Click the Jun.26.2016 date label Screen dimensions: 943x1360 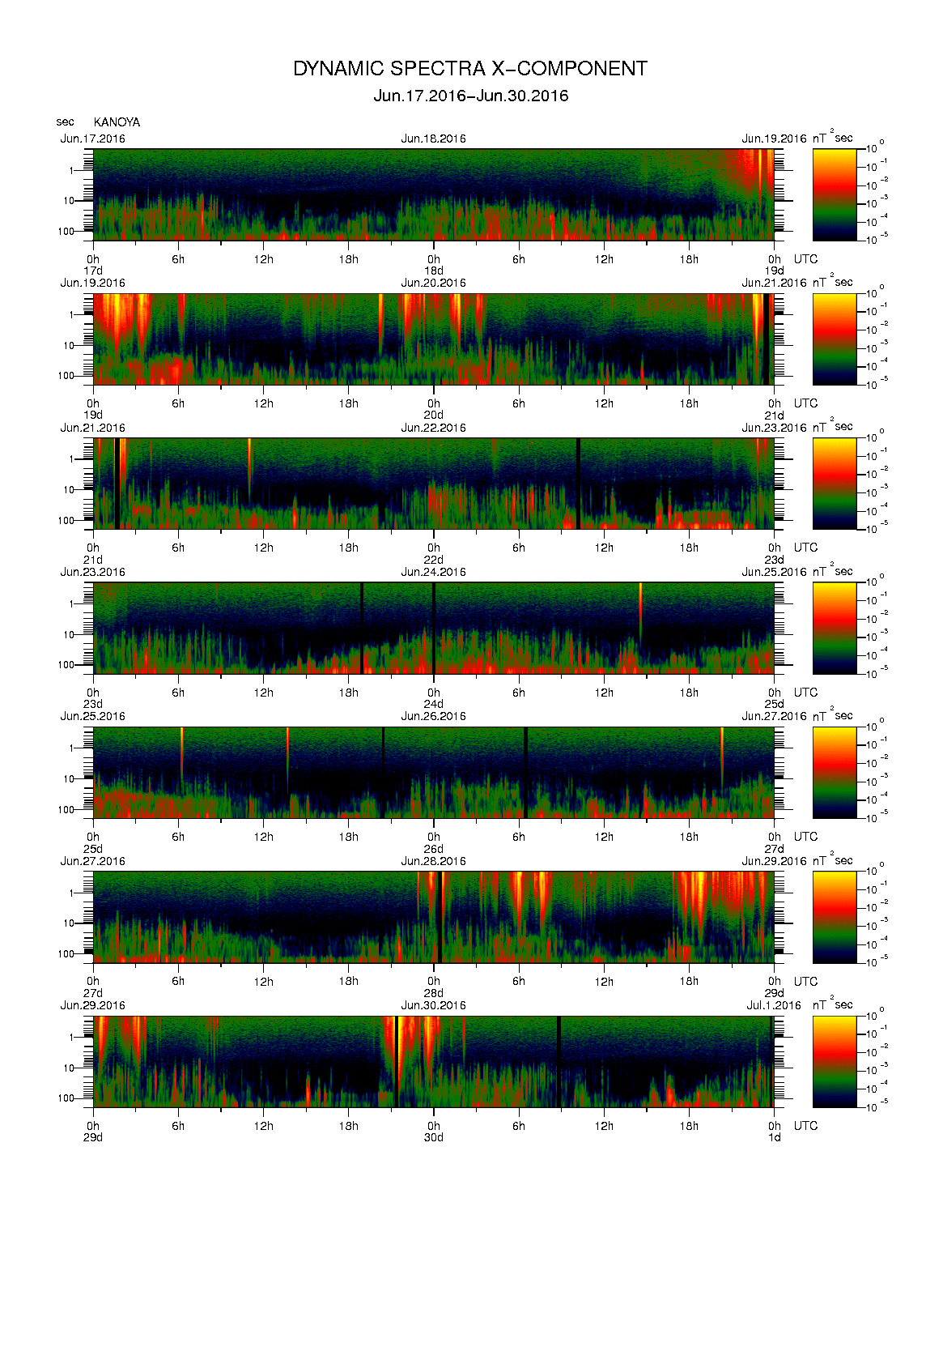pyautogui.click(x=433, y=716)
